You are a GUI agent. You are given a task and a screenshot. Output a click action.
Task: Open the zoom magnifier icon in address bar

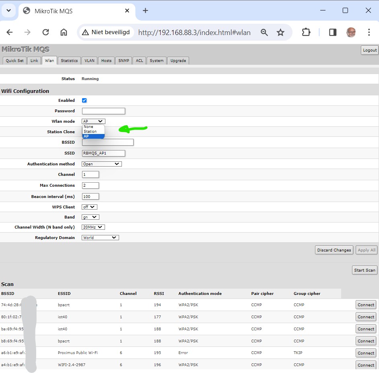[x=264, y=33]
